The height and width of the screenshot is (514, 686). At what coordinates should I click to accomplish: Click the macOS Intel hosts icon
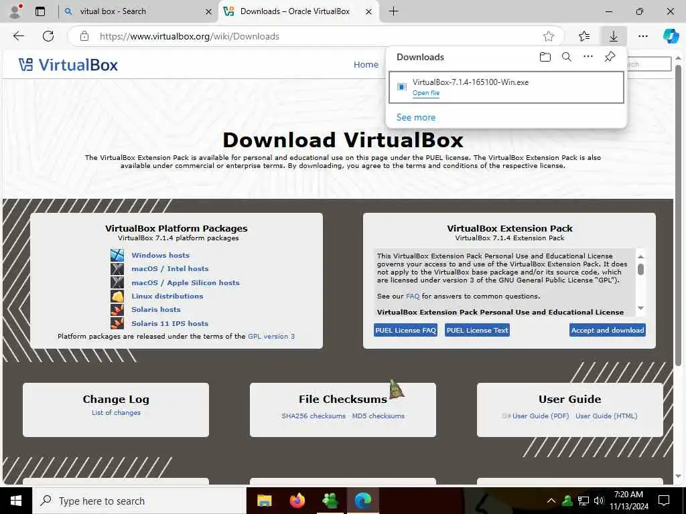117,269
